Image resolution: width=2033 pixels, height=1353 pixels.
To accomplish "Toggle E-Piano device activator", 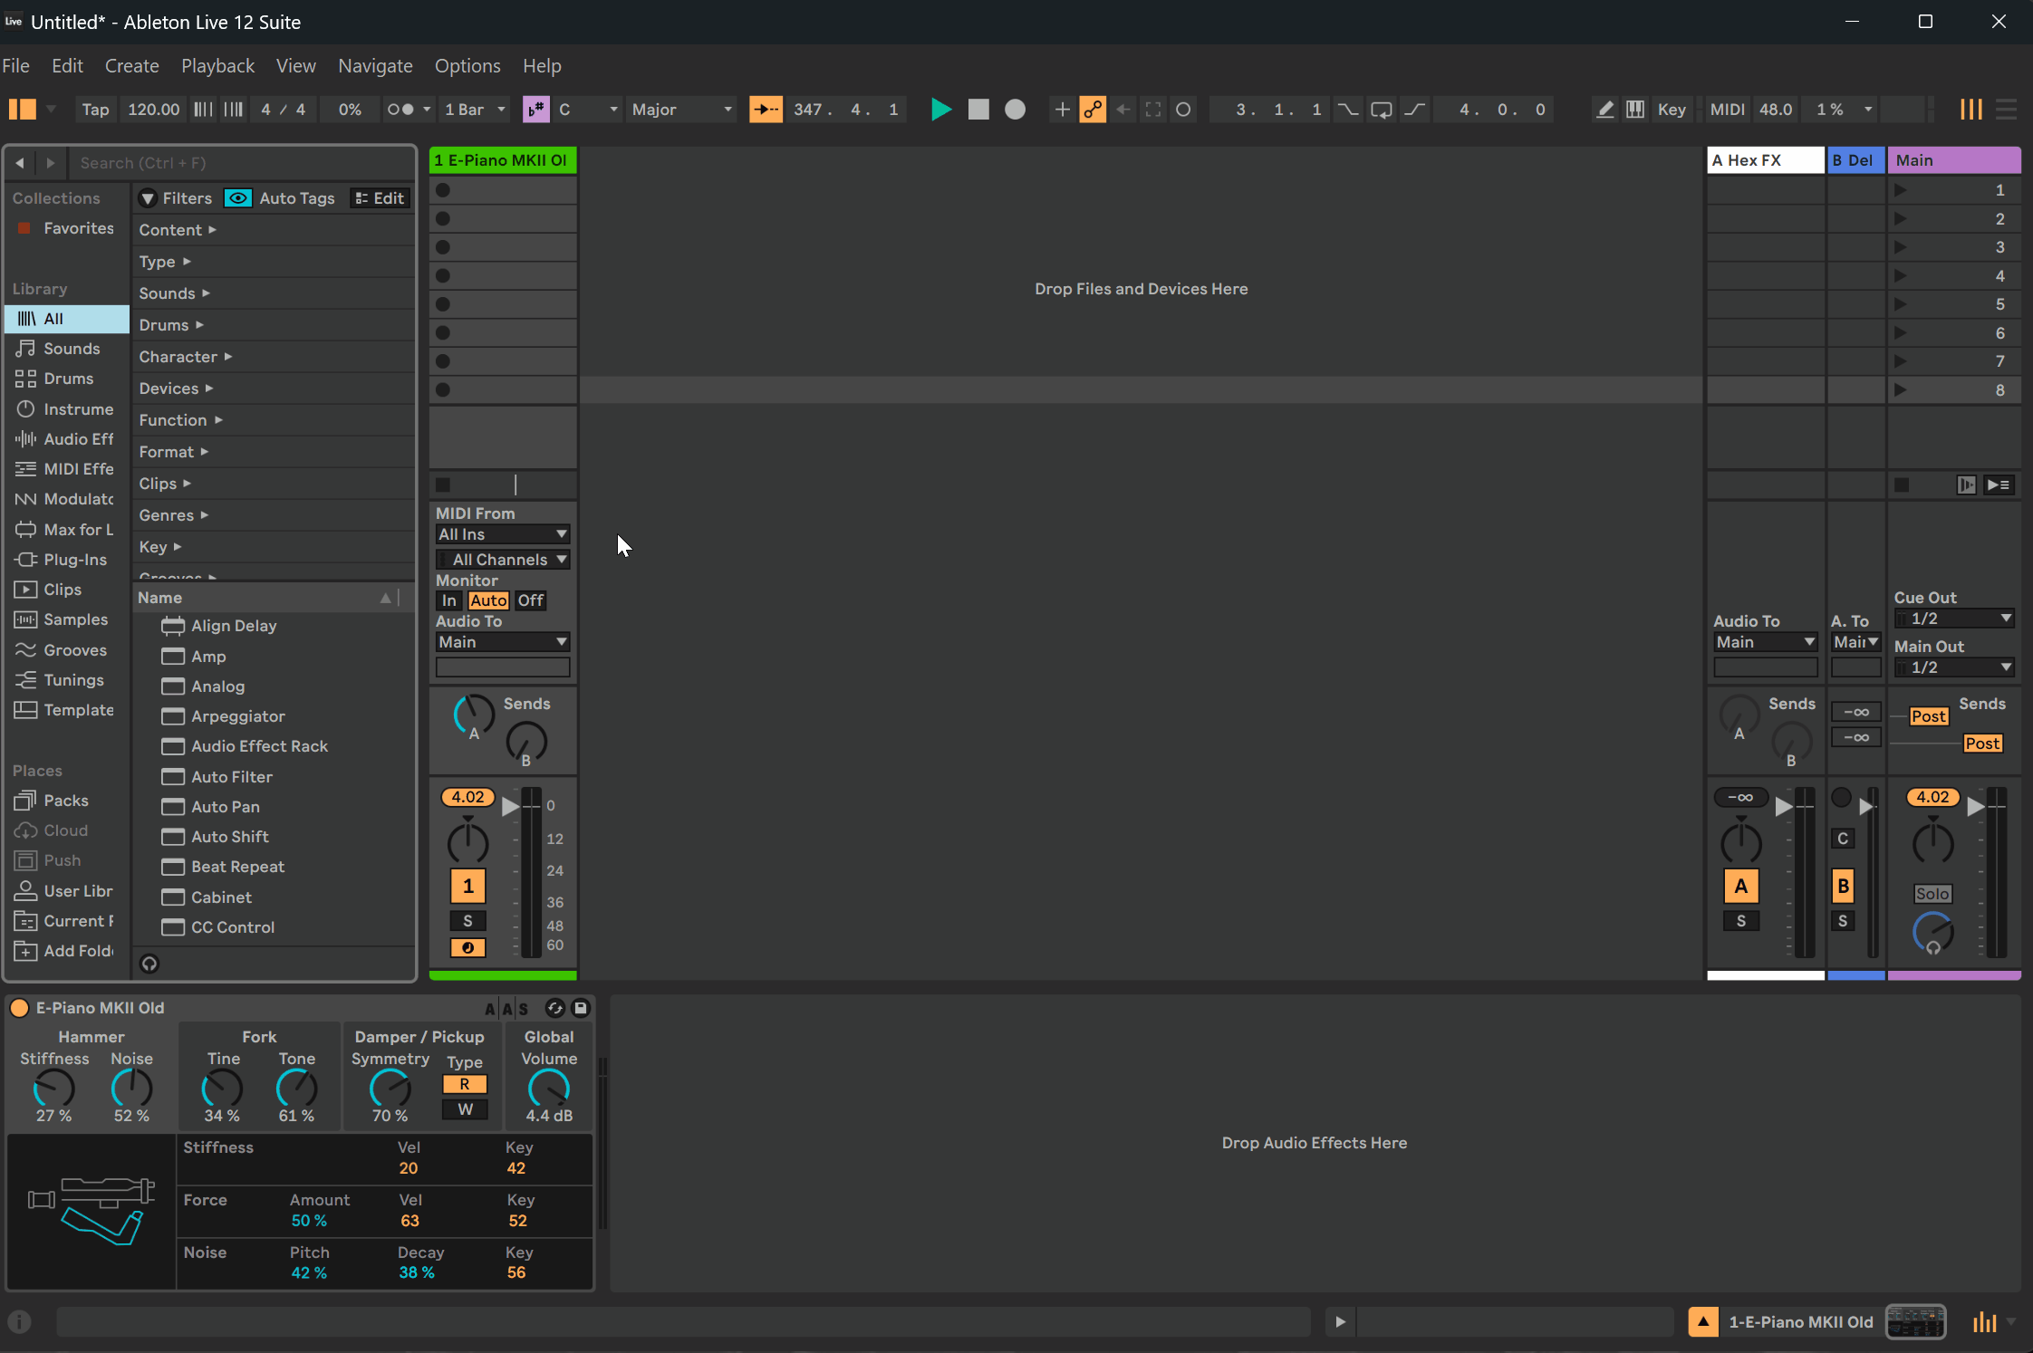I will click(19, 1008).
